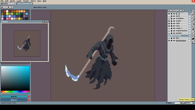
Task: Click the rainbow hue slider bar
Action: pyautogui.click(x=16, y=92)
